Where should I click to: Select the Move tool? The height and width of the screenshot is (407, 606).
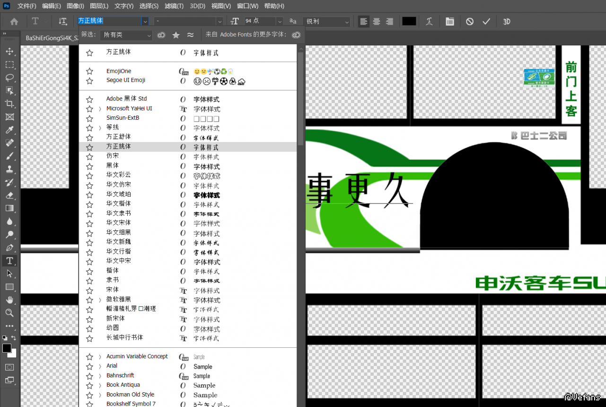pos(9,51)
